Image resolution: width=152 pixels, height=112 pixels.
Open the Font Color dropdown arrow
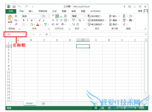41,24
